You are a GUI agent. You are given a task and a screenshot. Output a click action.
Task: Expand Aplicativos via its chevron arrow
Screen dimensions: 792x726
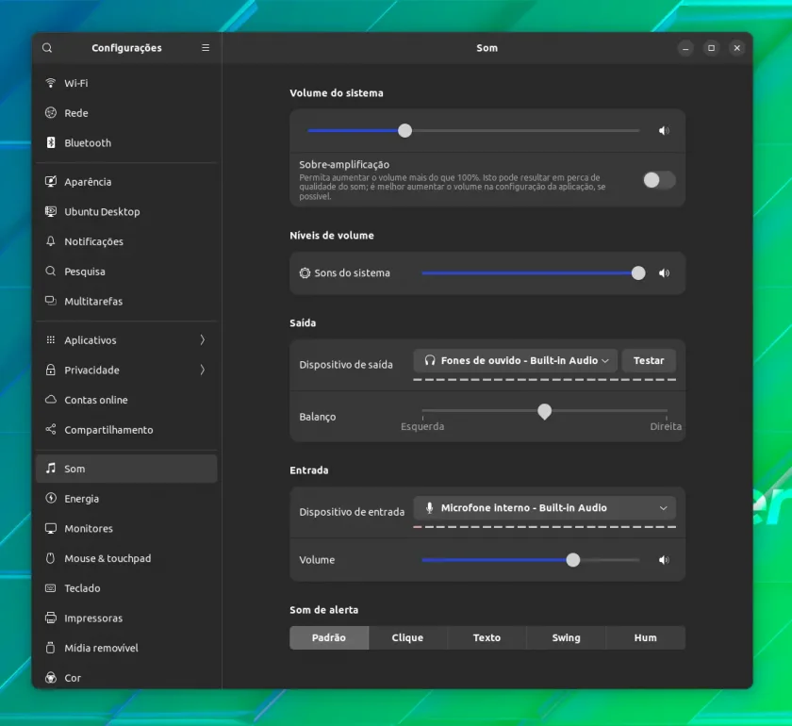point(203,339)
